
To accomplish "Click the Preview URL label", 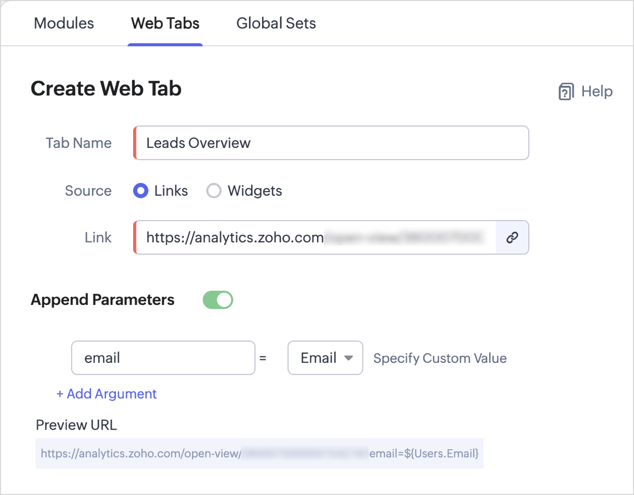I will coord(76,425).
